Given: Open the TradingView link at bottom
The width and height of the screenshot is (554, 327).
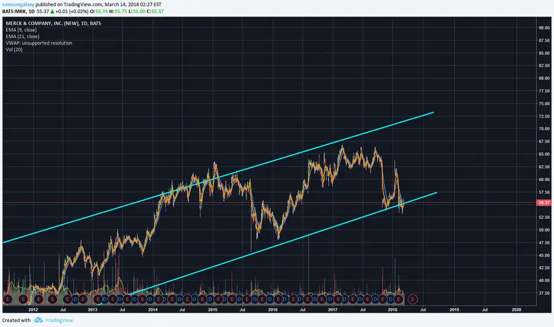Looking at the screenshot, I should point(59,320).
